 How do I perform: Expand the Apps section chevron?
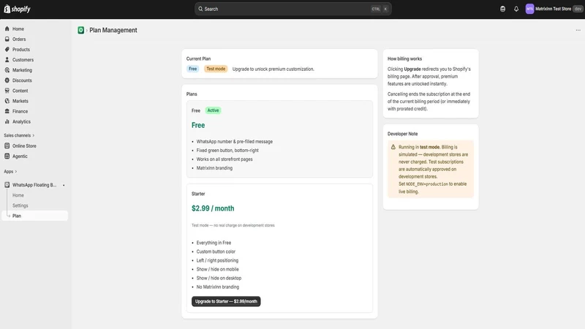click(x=15, y=172)
